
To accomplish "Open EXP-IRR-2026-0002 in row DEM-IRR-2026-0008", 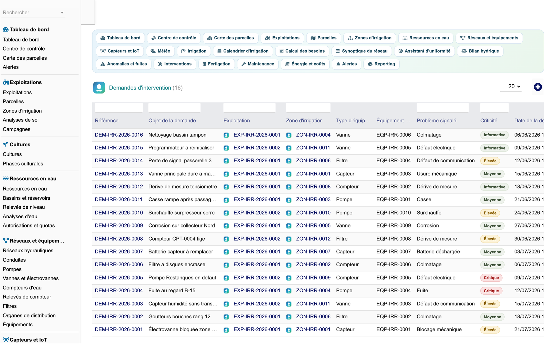I will (x=257, y=239).
